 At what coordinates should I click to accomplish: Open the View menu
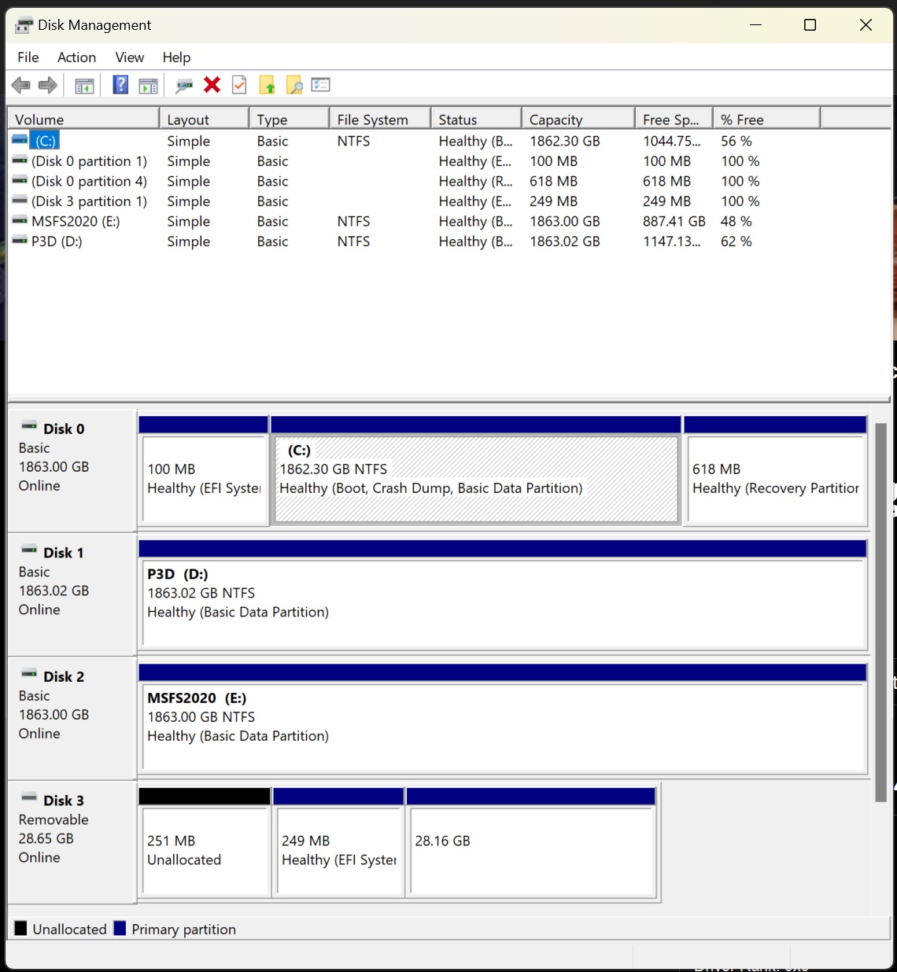[129, 57]
